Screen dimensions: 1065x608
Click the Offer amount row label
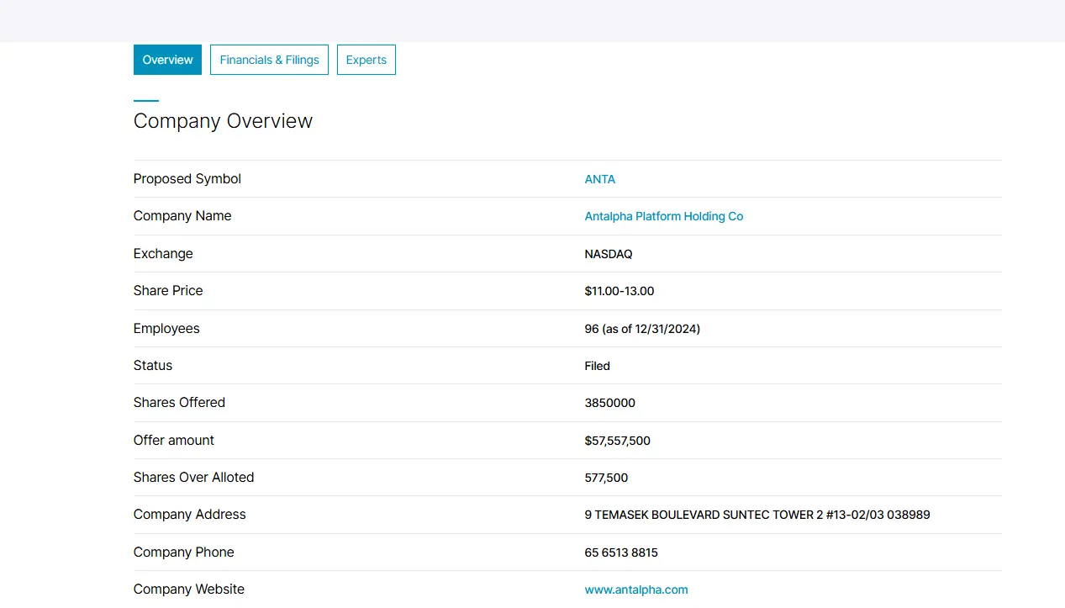173,441
